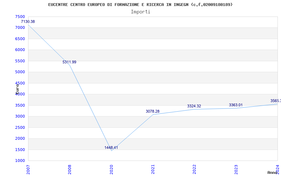The image size is (281, 176).
Task: Click the 6500 y-axis tick label
Action: tap(20, 39)
